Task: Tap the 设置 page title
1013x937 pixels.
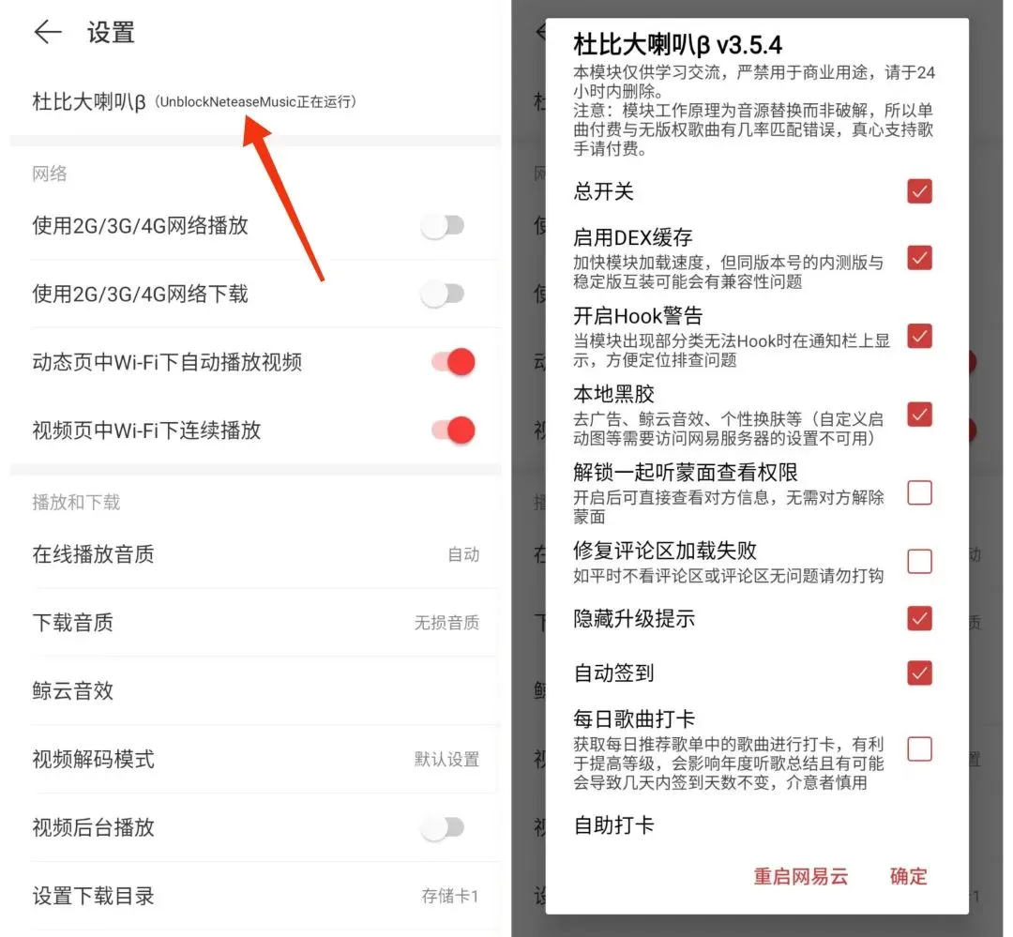Action: coord(111,32)
